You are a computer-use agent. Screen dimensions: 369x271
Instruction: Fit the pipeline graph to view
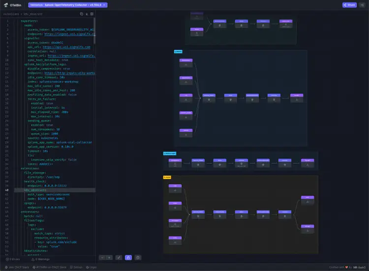(x=119, y=257)
